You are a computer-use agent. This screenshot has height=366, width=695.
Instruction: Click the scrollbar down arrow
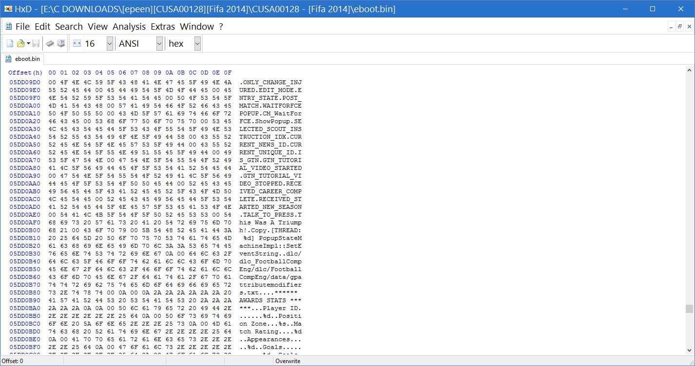[x=689, y=350]
